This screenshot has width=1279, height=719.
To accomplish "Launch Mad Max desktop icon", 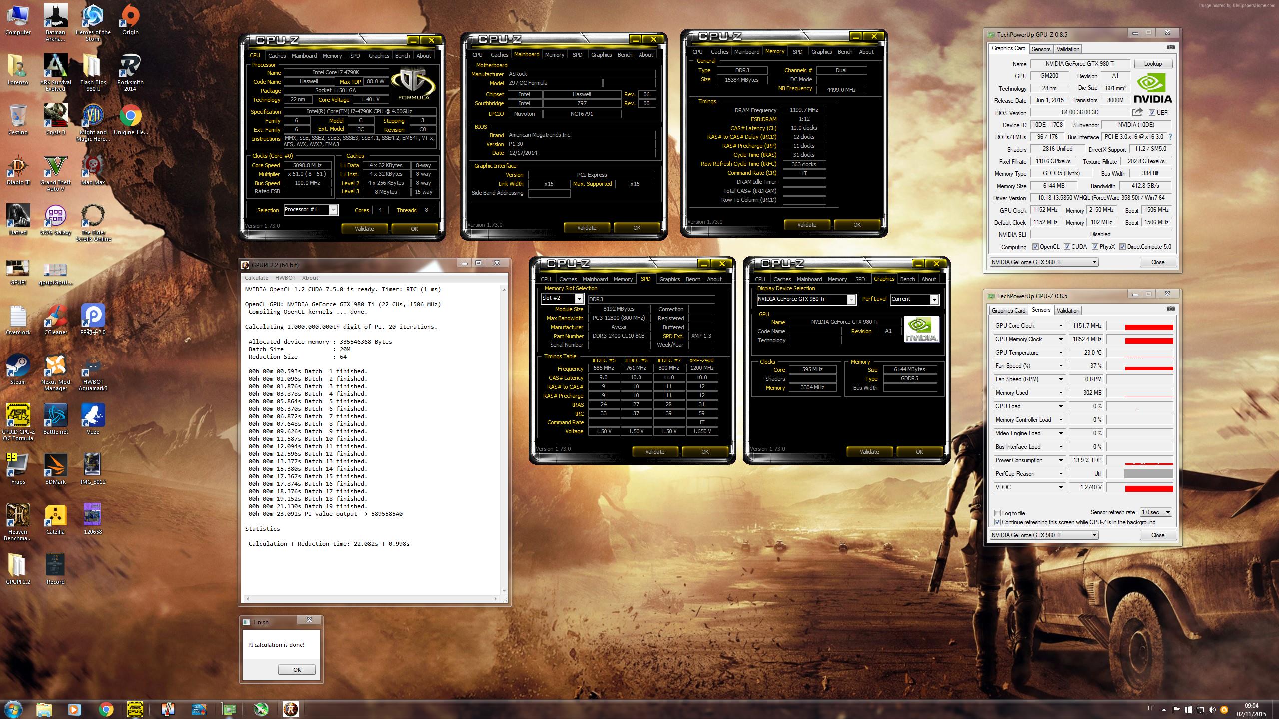I will pyautogui.click(x=93, y=170).
